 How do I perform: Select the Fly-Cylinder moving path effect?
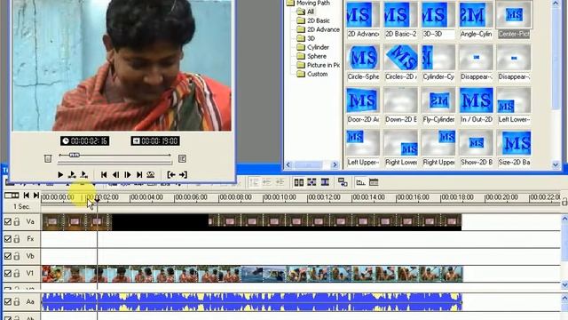point(438,106)
